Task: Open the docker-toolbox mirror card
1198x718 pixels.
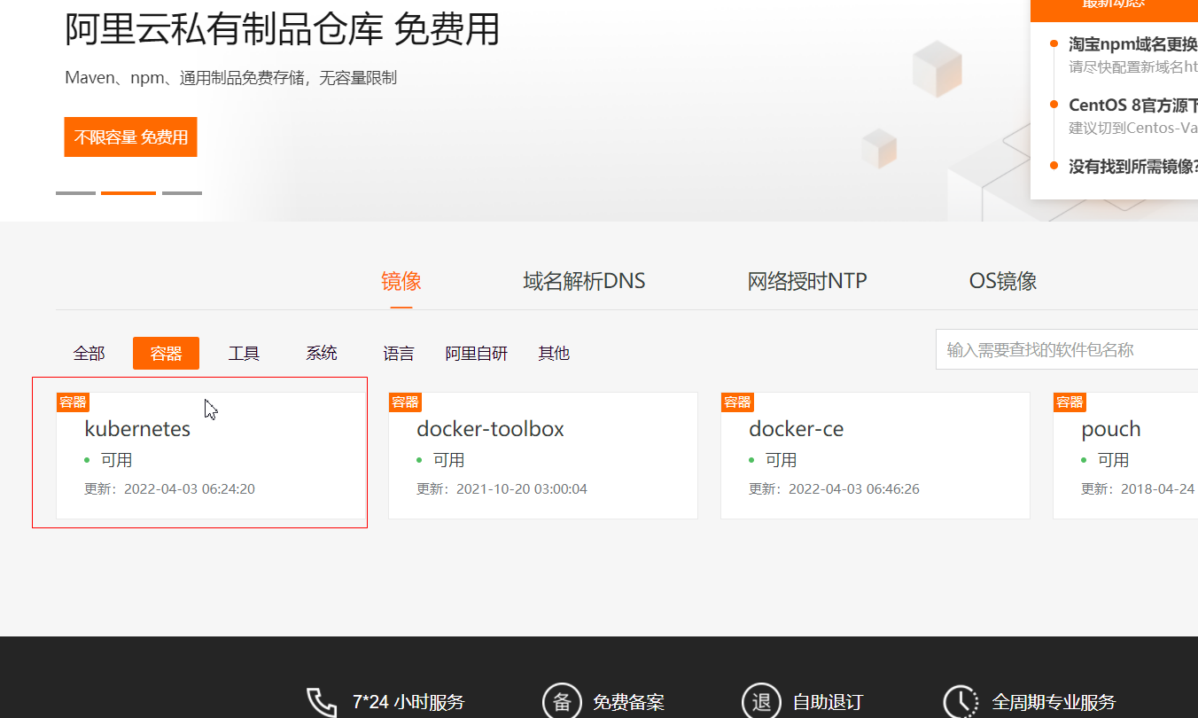Action: pyautogui.click(x=543, y=456)
